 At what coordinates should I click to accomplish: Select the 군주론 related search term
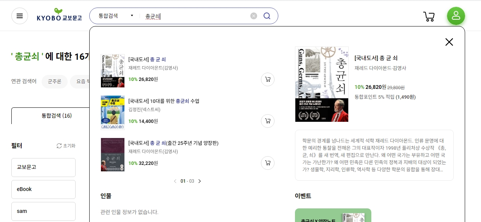point(54,81)
